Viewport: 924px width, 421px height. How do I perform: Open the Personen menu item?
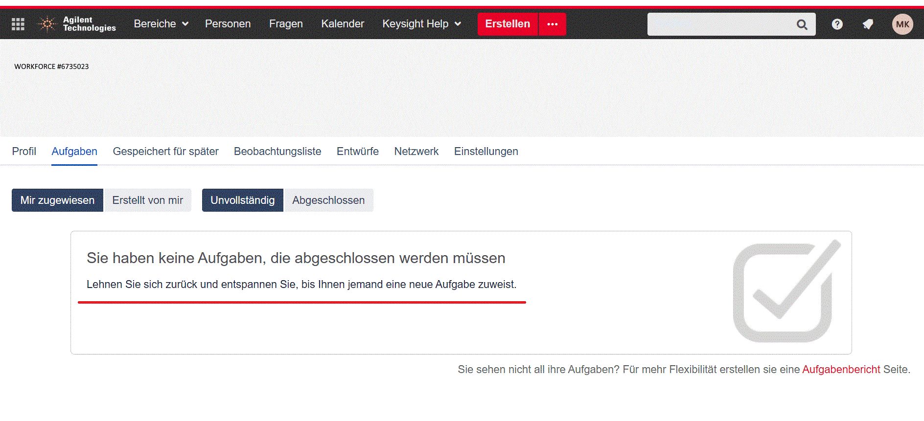(228, 24)
